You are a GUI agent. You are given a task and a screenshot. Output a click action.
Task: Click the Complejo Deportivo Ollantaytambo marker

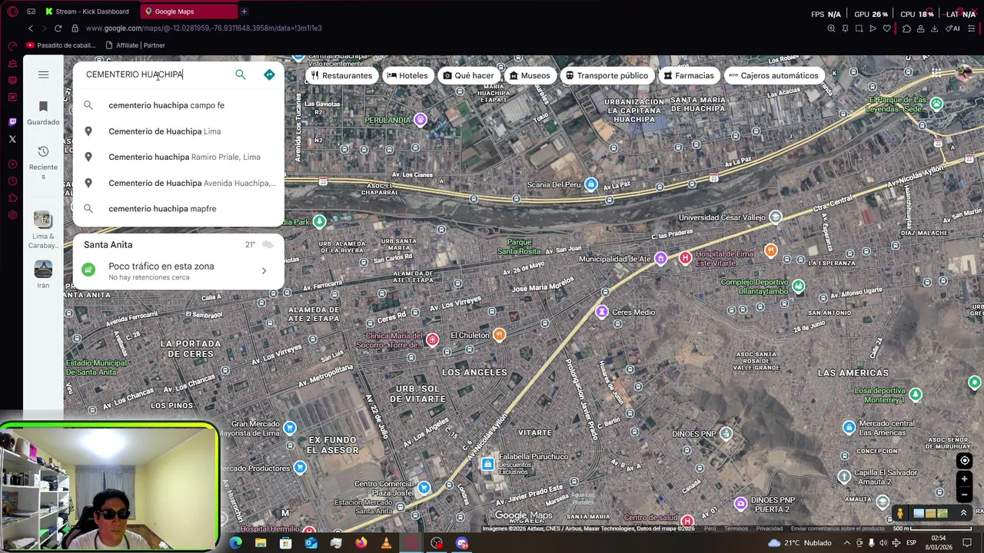(799, 286)
